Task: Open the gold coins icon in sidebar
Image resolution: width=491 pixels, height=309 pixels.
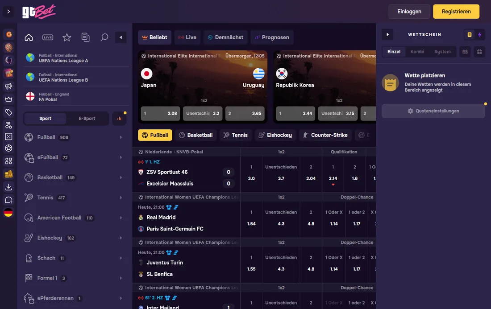Action: (x=8, y=174)
